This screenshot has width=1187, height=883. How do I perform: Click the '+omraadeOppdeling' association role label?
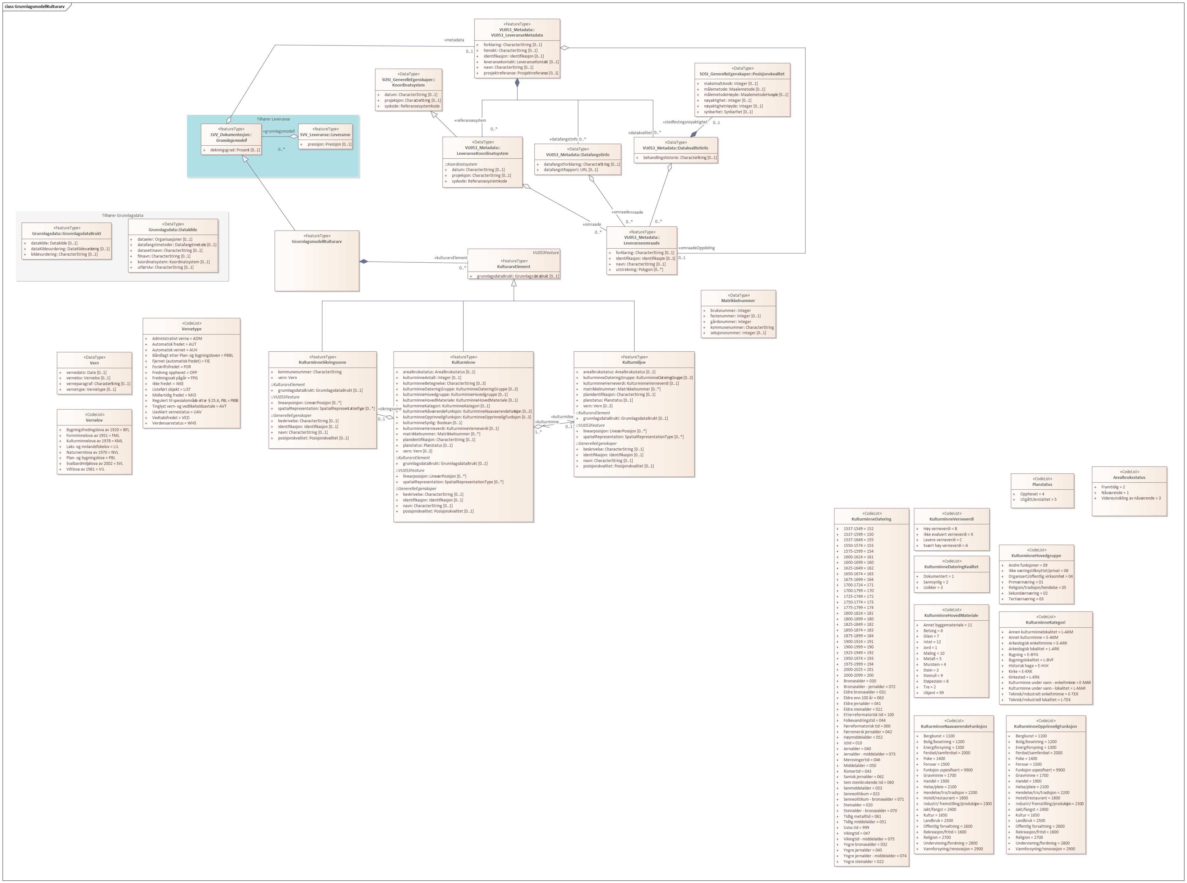point(696,248)
